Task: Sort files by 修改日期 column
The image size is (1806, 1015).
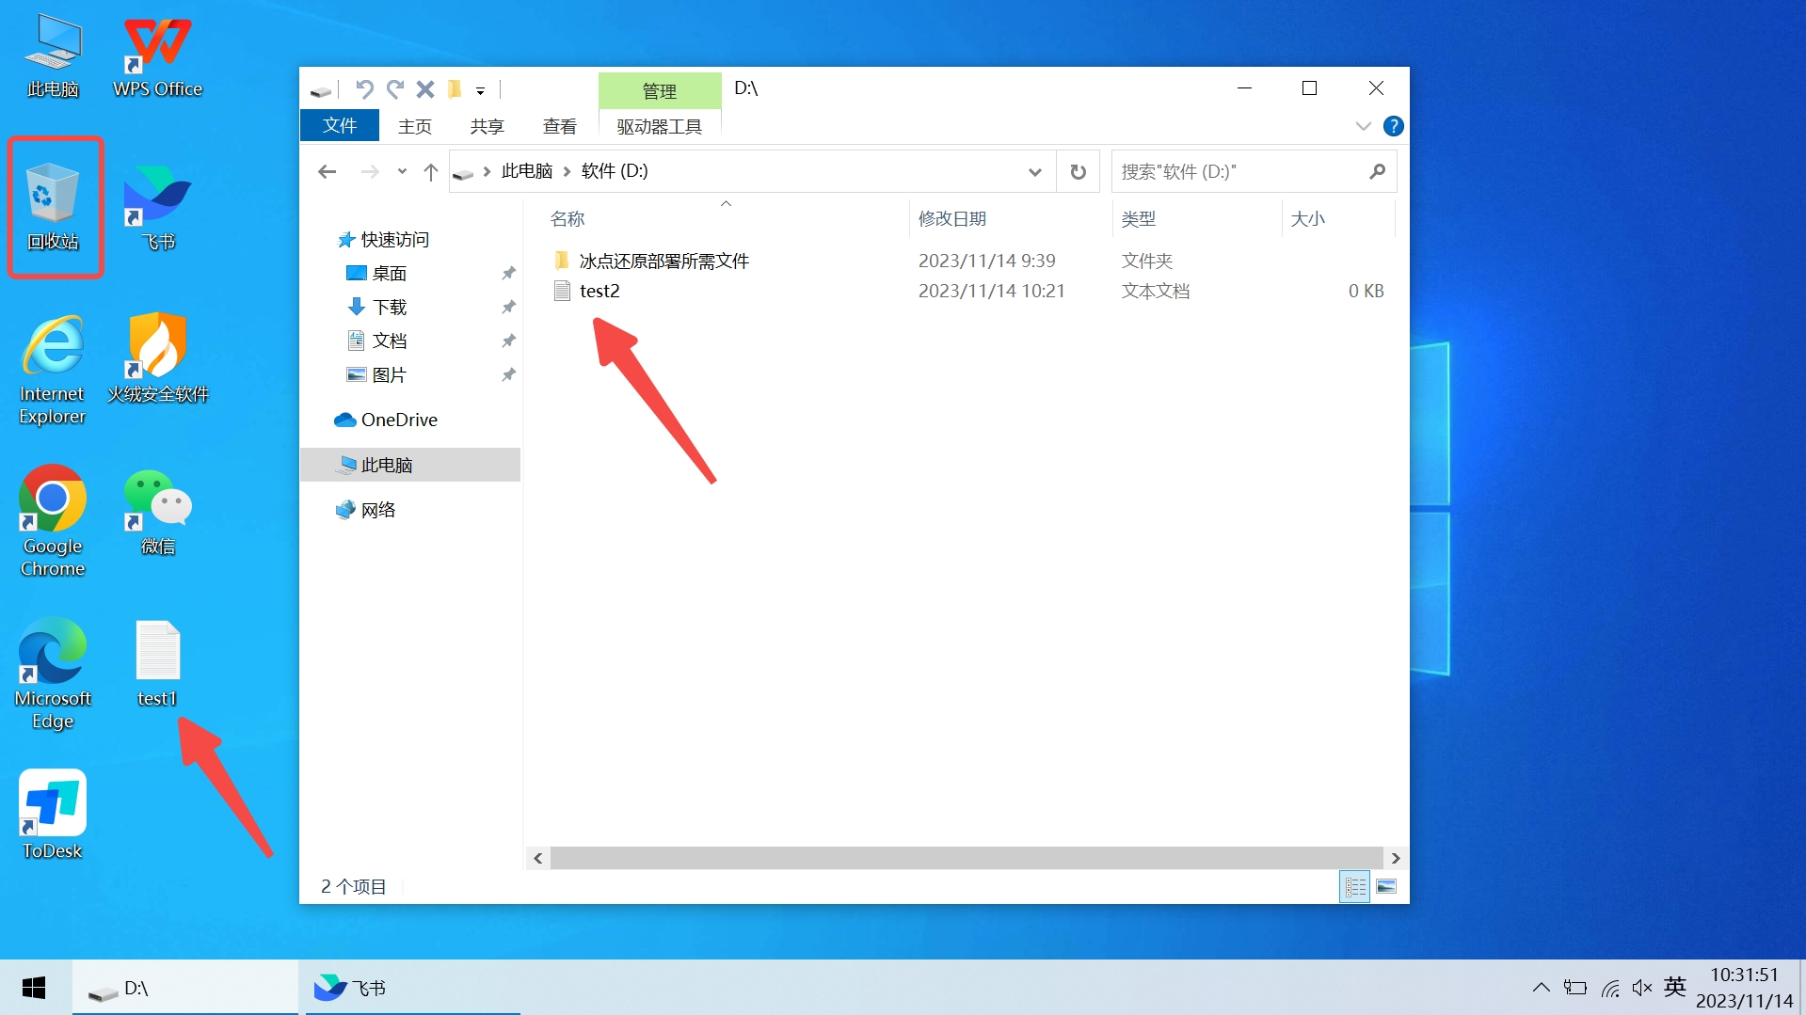Action: (952, 219)
